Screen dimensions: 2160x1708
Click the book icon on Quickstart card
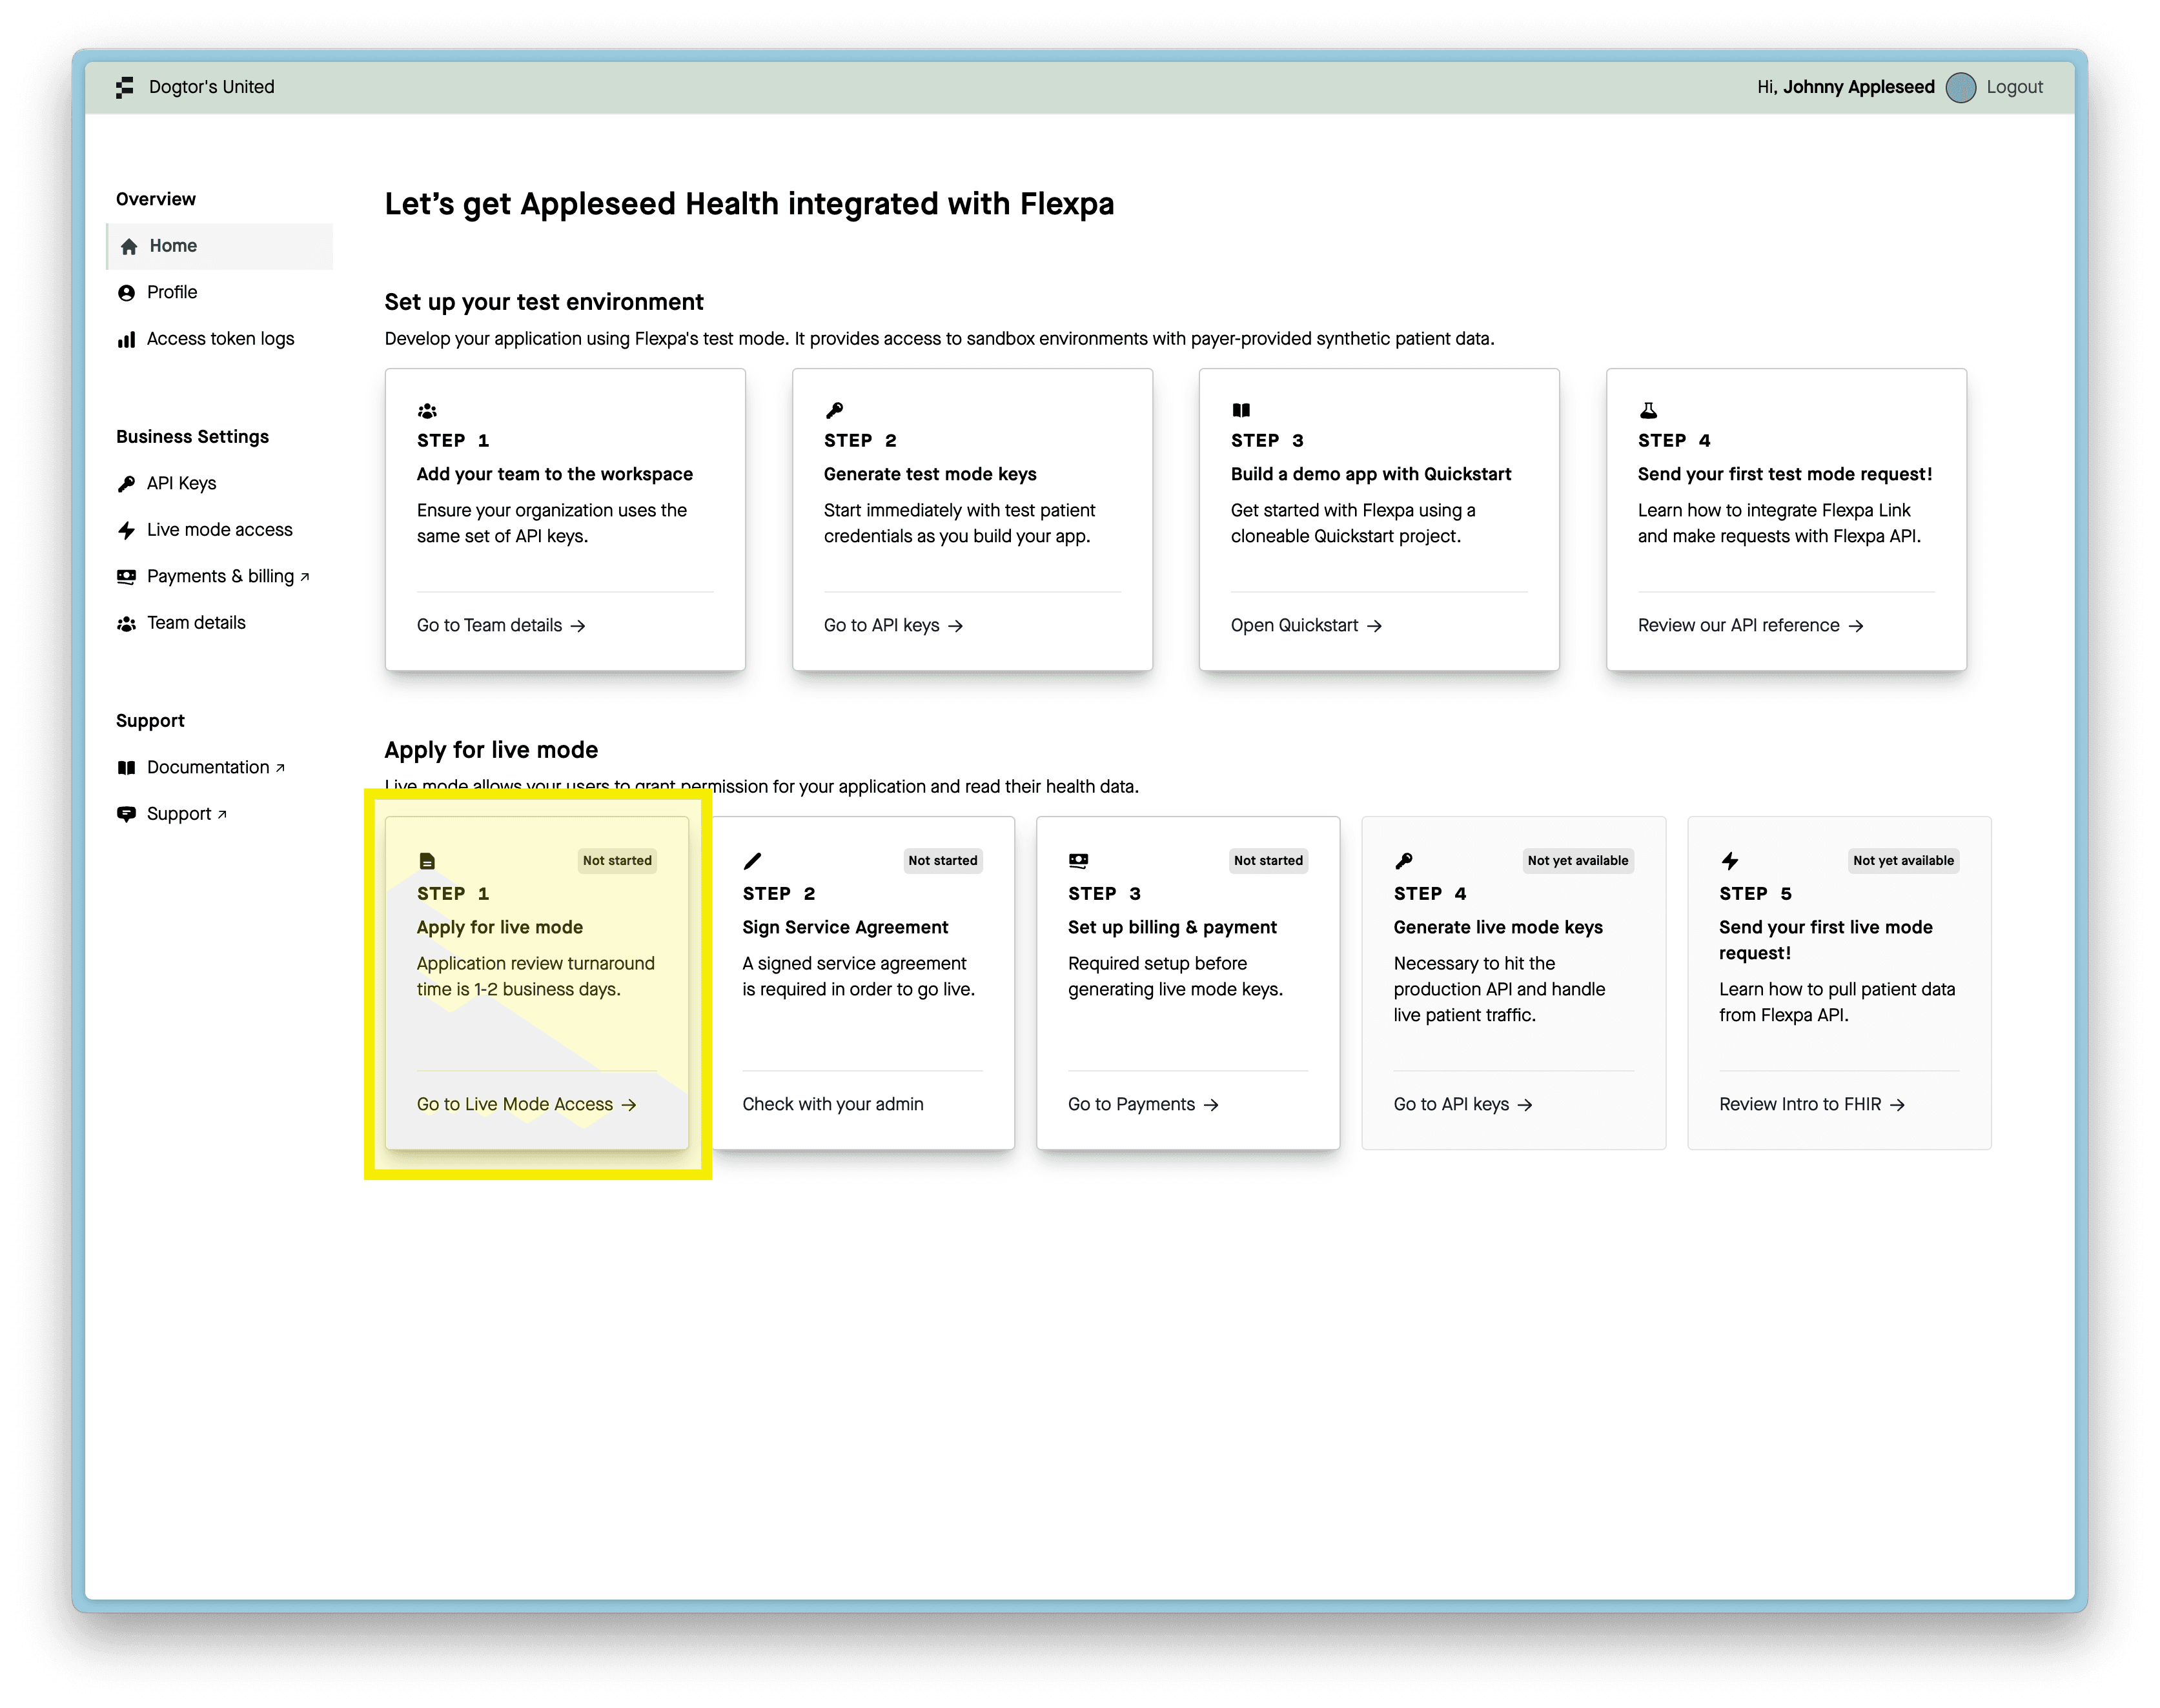tap(1241, 410)
